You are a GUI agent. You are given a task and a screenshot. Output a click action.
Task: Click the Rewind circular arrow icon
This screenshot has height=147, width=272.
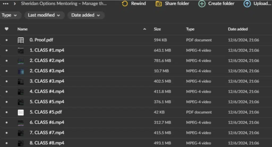(125, 4)
